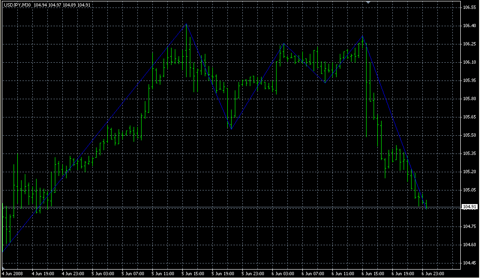Click the zigzag trough near 6 Jun 09:00

coord(325,83)
